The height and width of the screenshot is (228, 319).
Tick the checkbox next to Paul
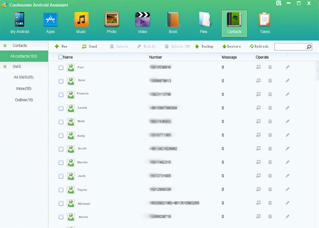(61, 68)
